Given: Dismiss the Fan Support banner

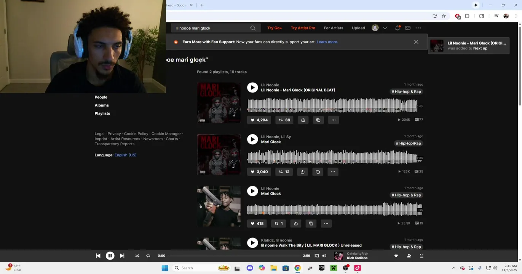Looking at the screenshot, I should coord(416,42).
